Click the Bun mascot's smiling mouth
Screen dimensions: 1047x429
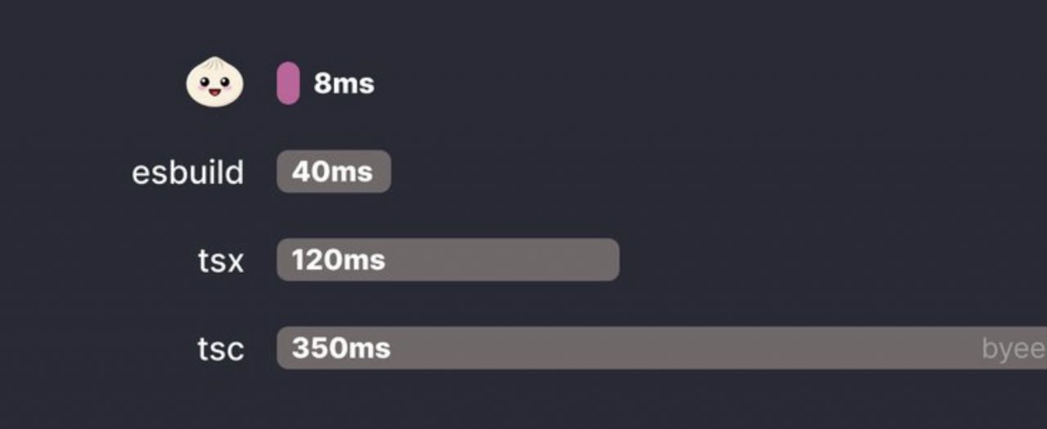215,92
